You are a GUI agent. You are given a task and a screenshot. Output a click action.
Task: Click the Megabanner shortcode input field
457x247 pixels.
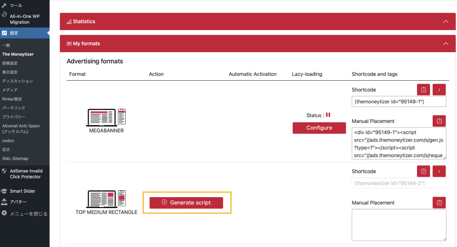pos(399,102)
